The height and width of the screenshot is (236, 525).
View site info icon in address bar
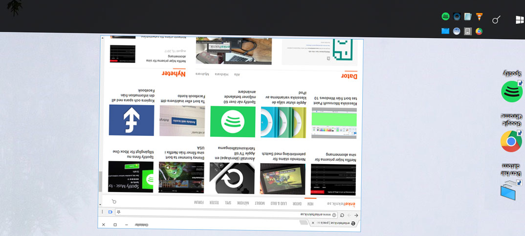tap(334, 215)
